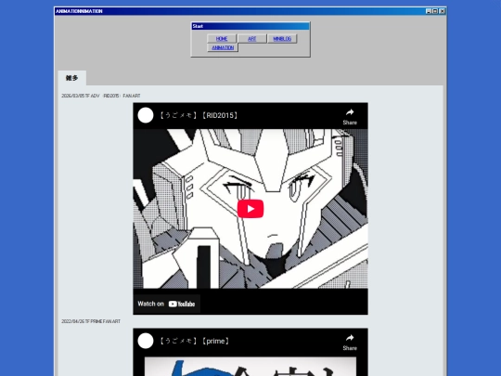Open the ANIMATION link

[x=223, y=47]
